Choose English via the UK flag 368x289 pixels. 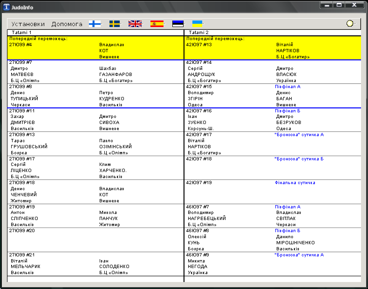(x=135, y=24)
